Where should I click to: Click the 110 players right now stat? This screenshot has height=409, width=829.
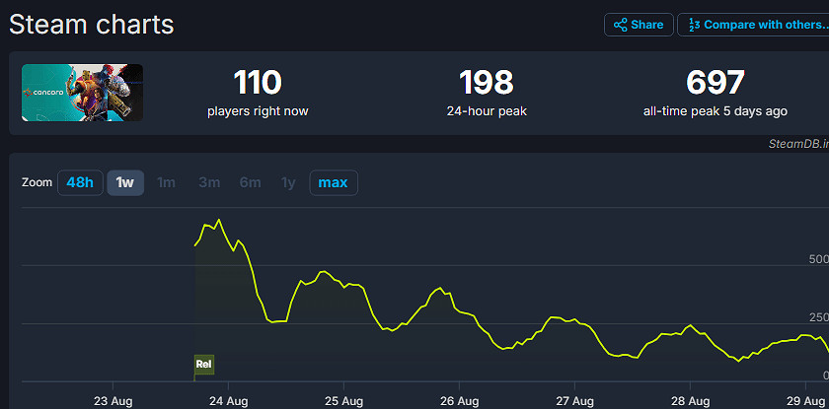pyautogui.click(x=258, y=83)
